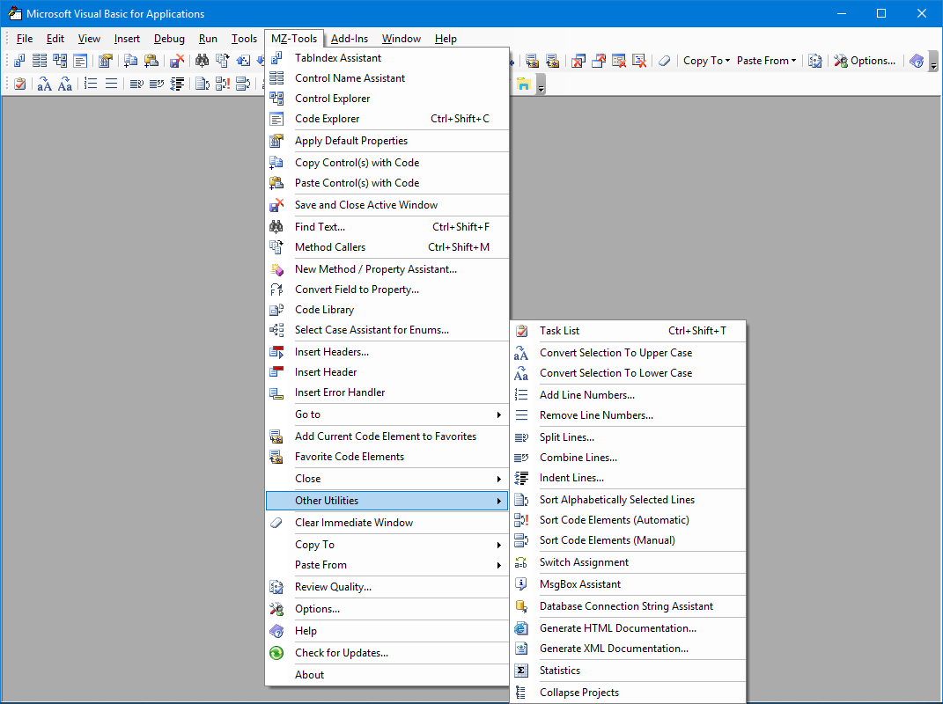943x704 pixels.
Task: Click the Add to Favorites toolbar icon
Action: pos(532,61)
